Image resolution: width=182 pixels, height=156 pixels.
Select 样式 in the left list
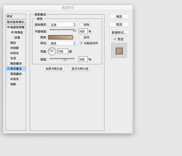[16, 16]
